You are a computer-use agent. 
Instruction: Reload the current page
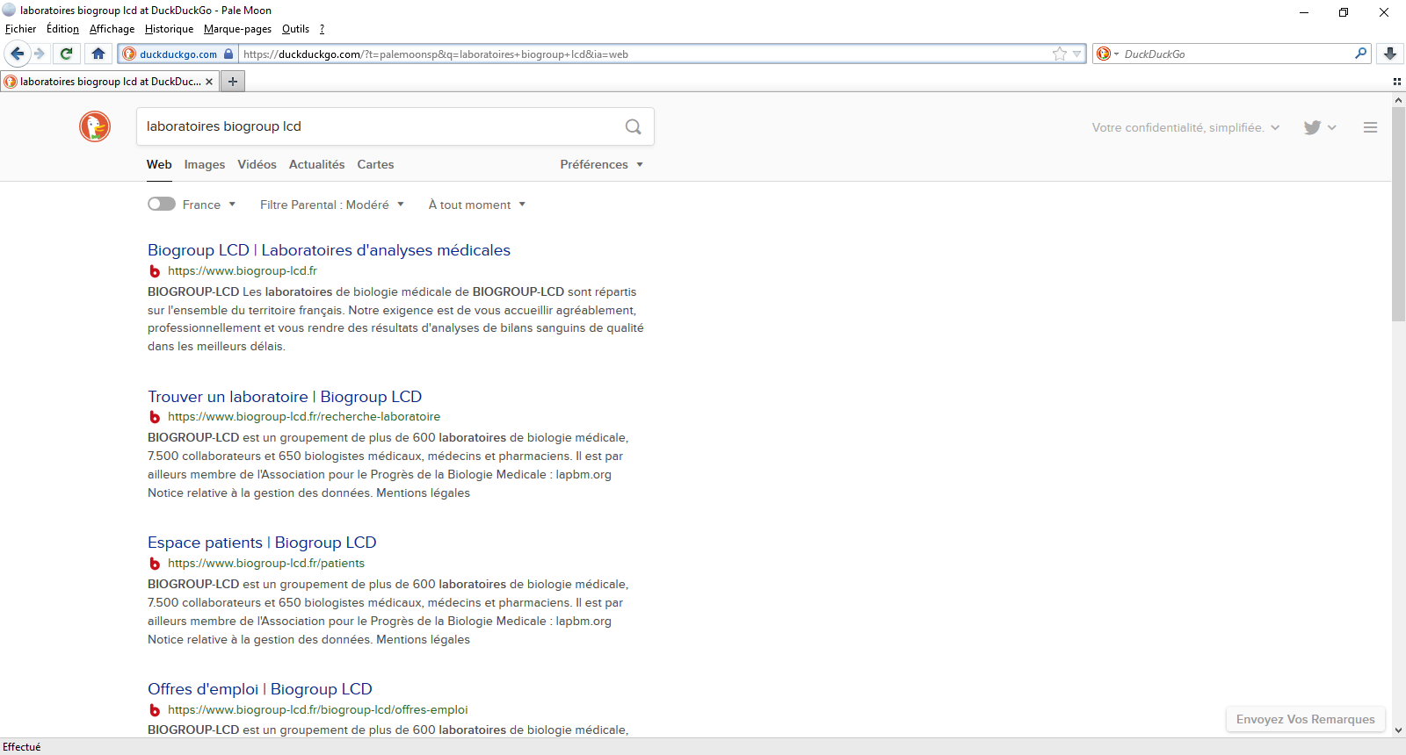[x=66, y=54]
